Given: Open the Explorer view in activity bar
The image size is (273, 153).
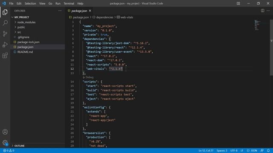Looking at the screenshot, I should (5, 12).
